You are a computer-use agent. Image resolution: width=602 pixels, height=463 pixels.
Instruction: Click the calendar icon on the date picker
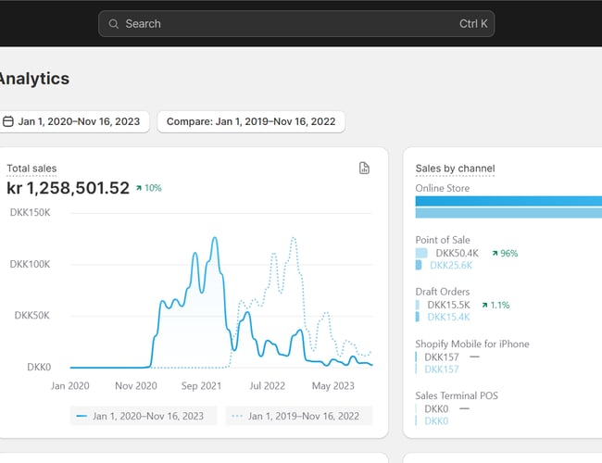click(8, 121)
